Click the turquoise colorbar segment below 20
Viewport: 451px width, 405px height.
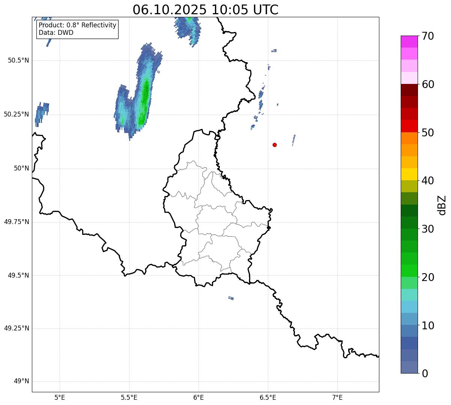coord(409,295)
